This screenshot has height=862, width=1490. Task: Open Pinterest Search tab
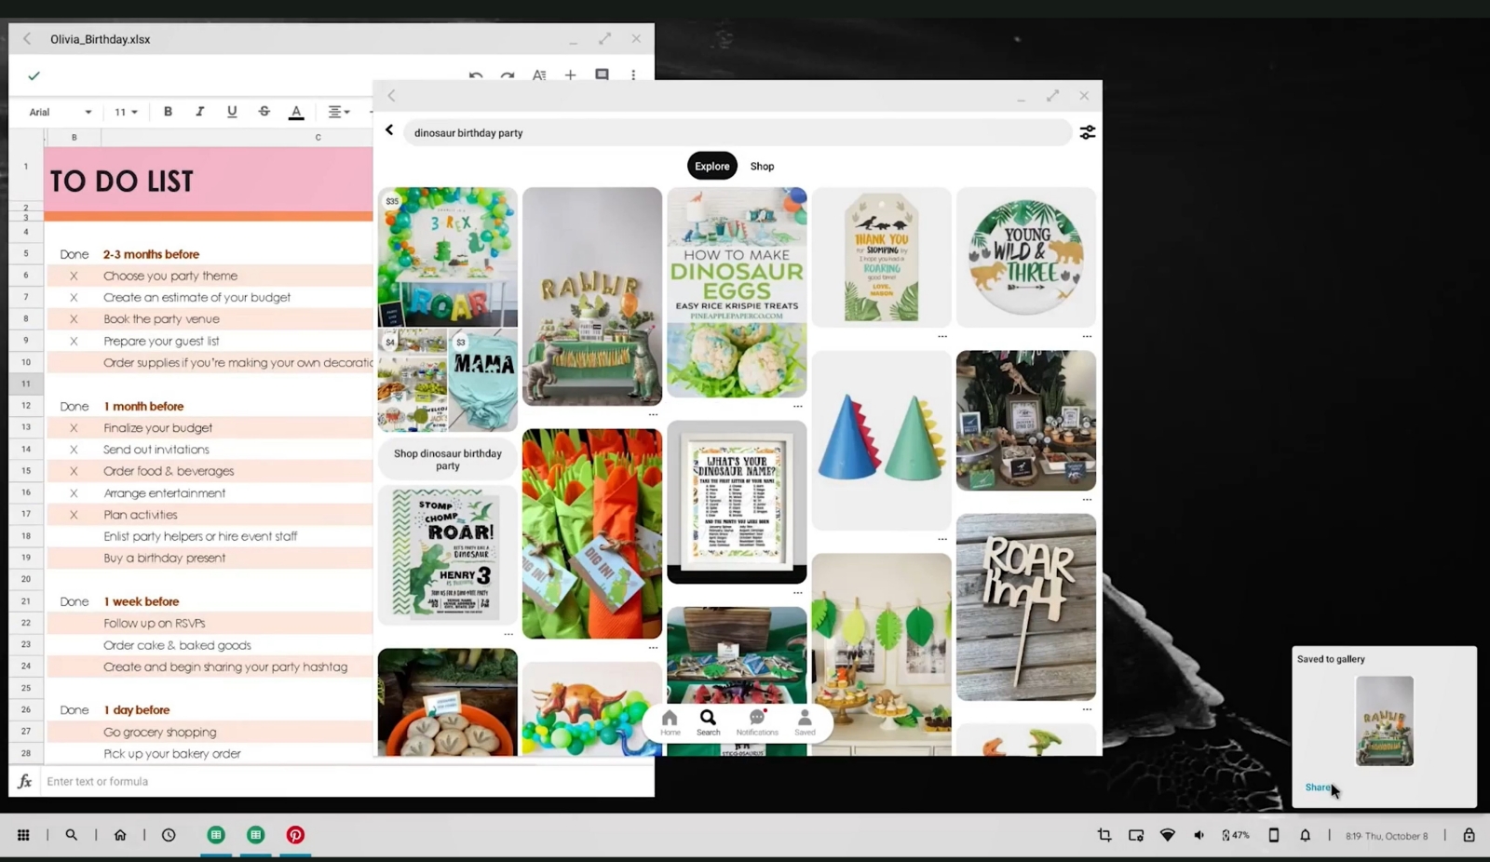tap(708, 721)
